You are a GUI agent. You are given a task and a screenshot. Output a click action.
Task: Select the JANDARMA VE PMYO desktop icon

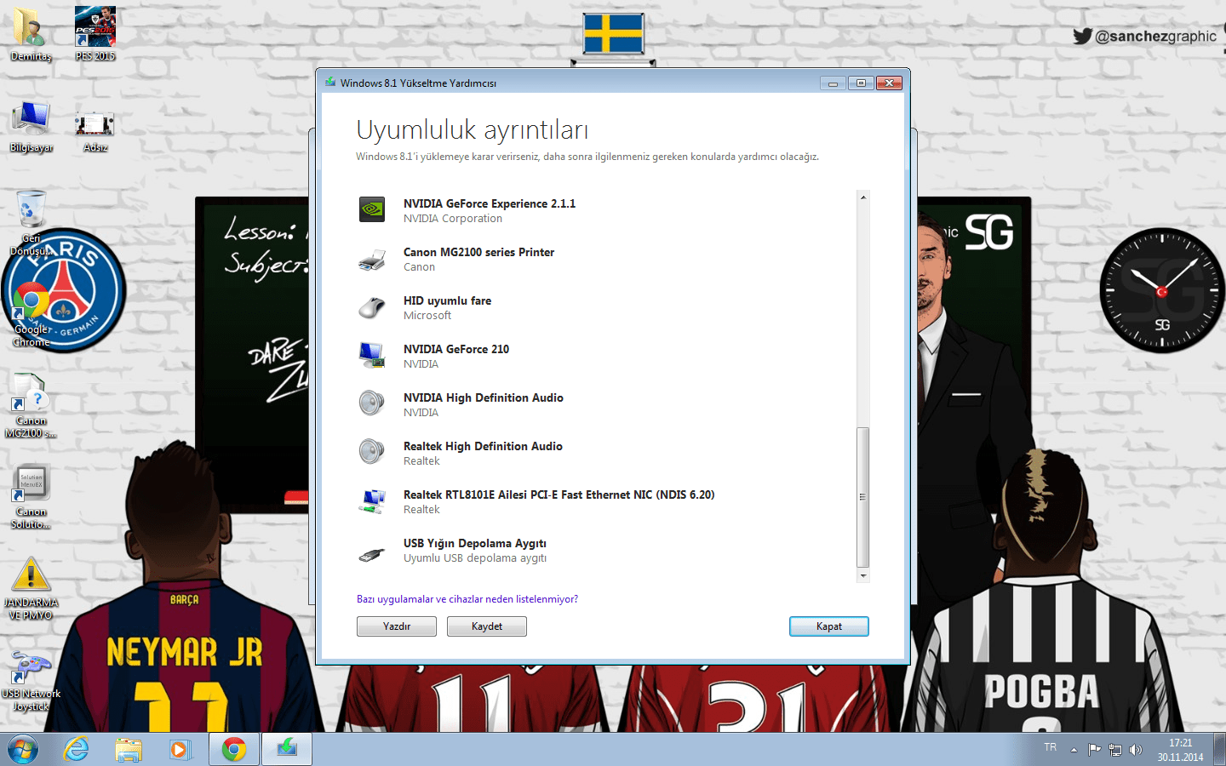(31, 589)
